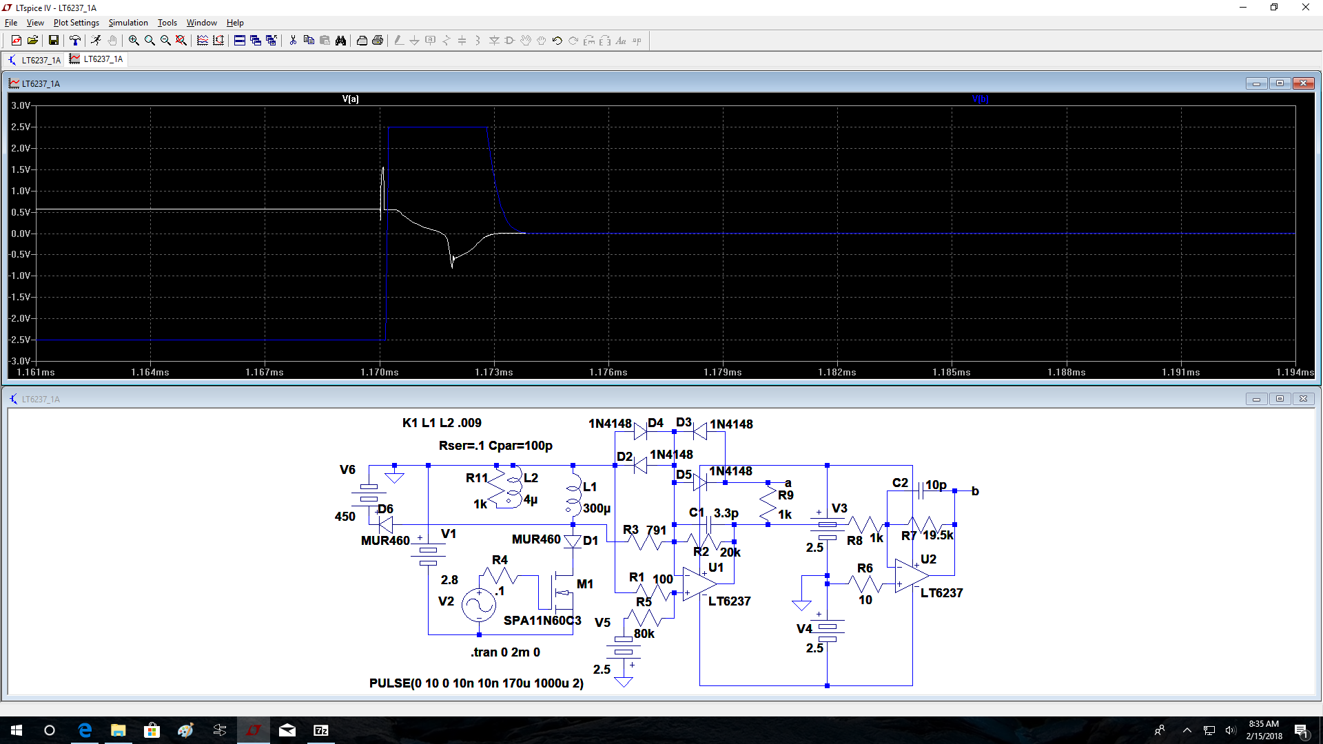Click the 1.170ms time axis label

tap(380, 373)
